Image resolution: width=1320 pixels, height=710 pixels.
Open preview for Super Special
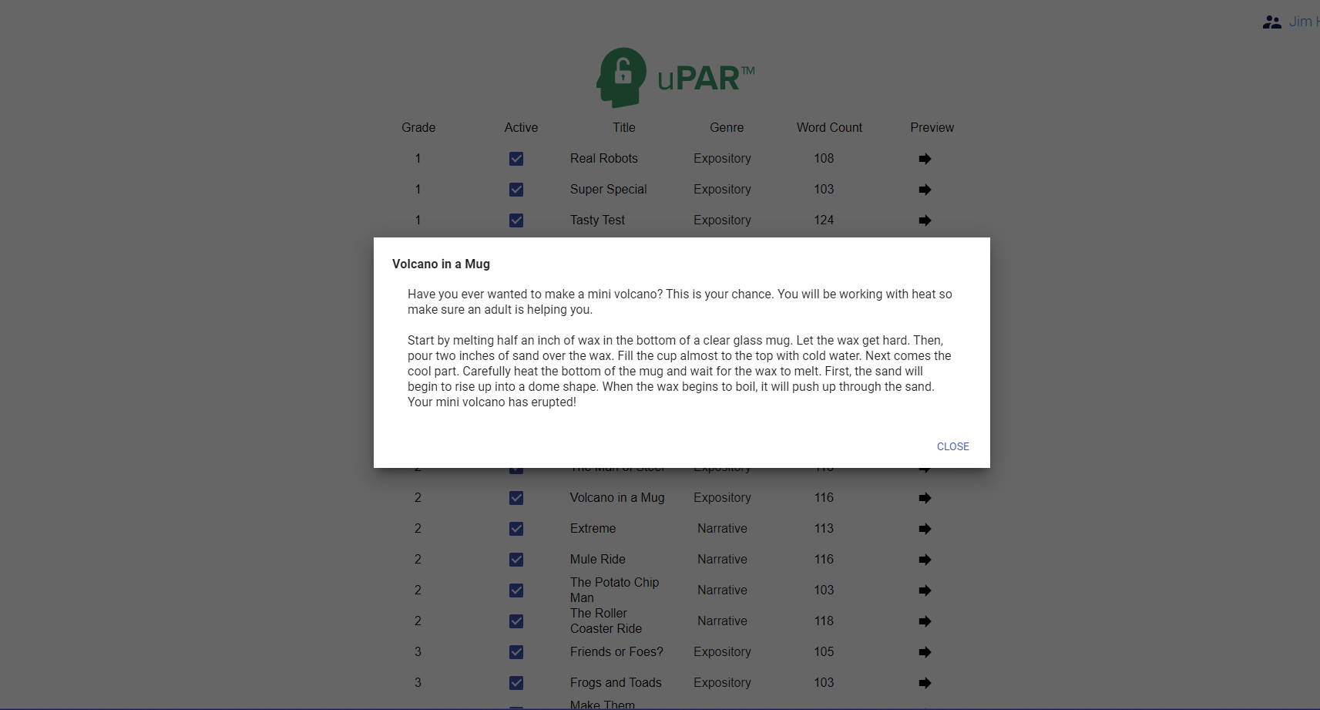coord(924,190)
